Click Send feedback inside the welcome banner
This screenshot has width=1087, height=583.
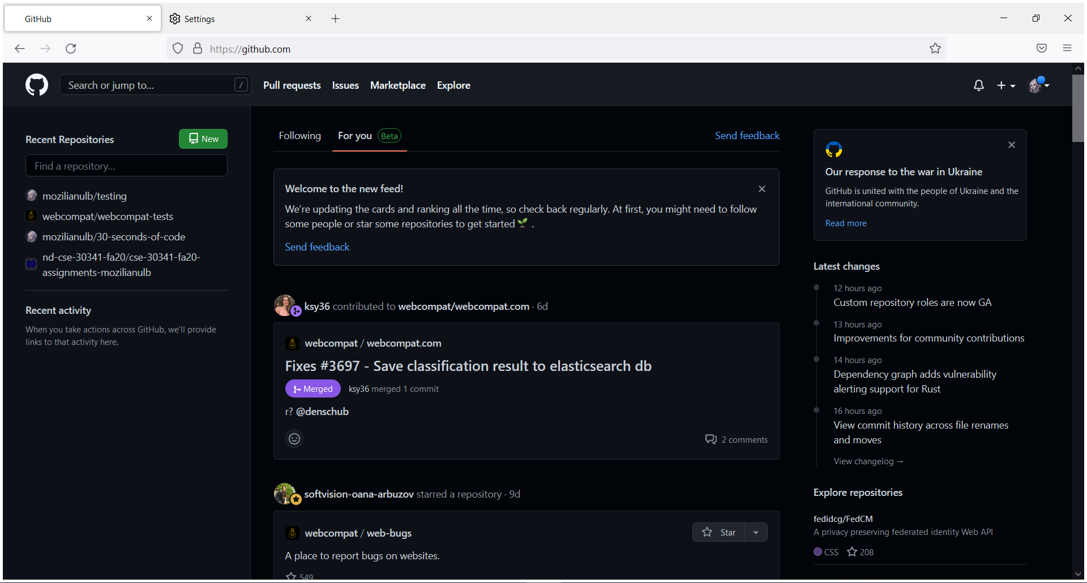[317, 247]
